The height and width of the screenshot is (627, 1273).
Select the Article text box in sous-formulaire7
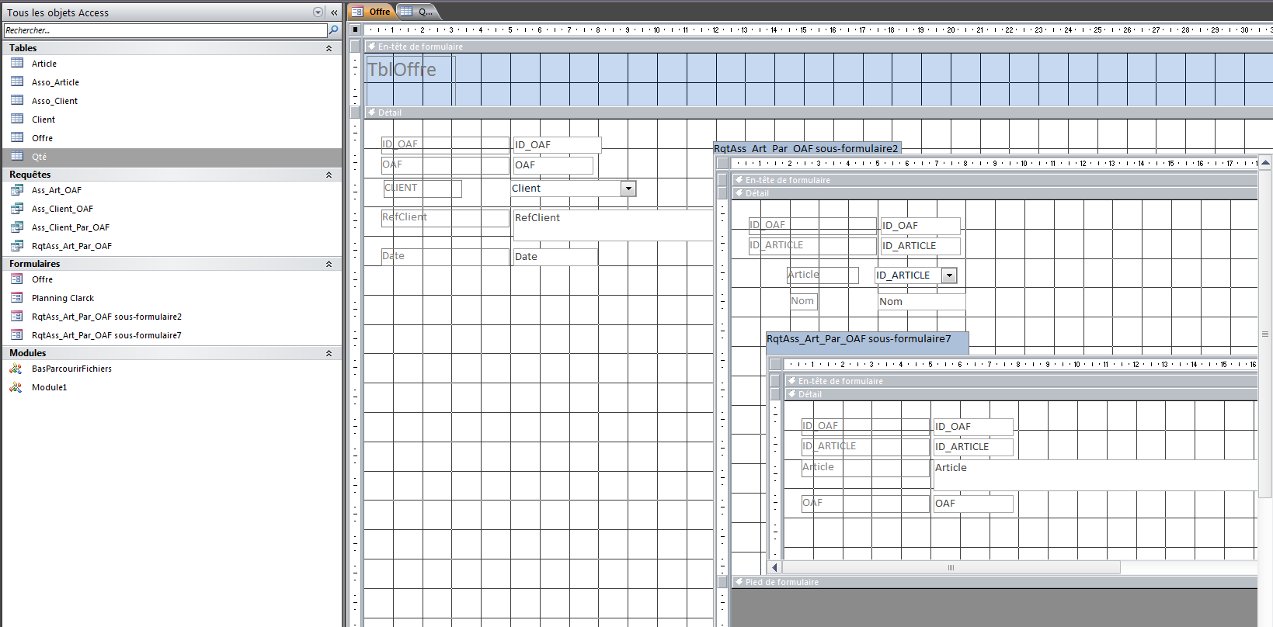[x=1095, y=475]
